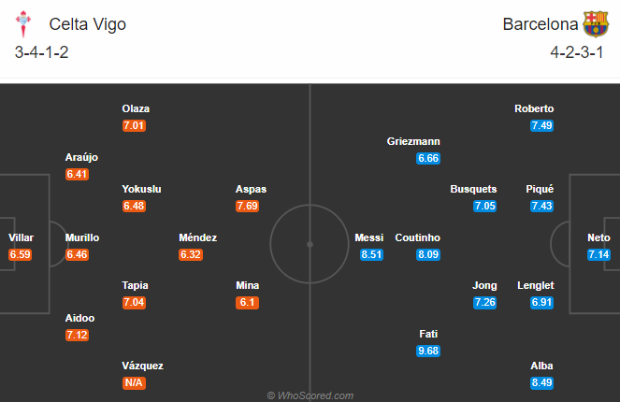The height and width of the screenshot is (402, 620).
Task: Click Fati's 9.68 rating badge
Action: click(428, 351)
